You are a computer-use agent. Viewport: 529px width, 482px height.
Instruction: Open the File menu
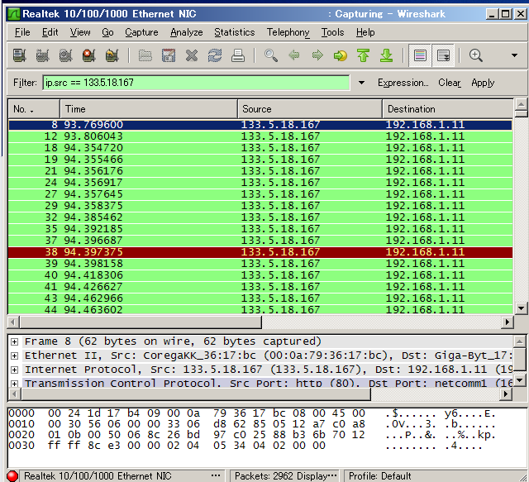click(22, 32)
